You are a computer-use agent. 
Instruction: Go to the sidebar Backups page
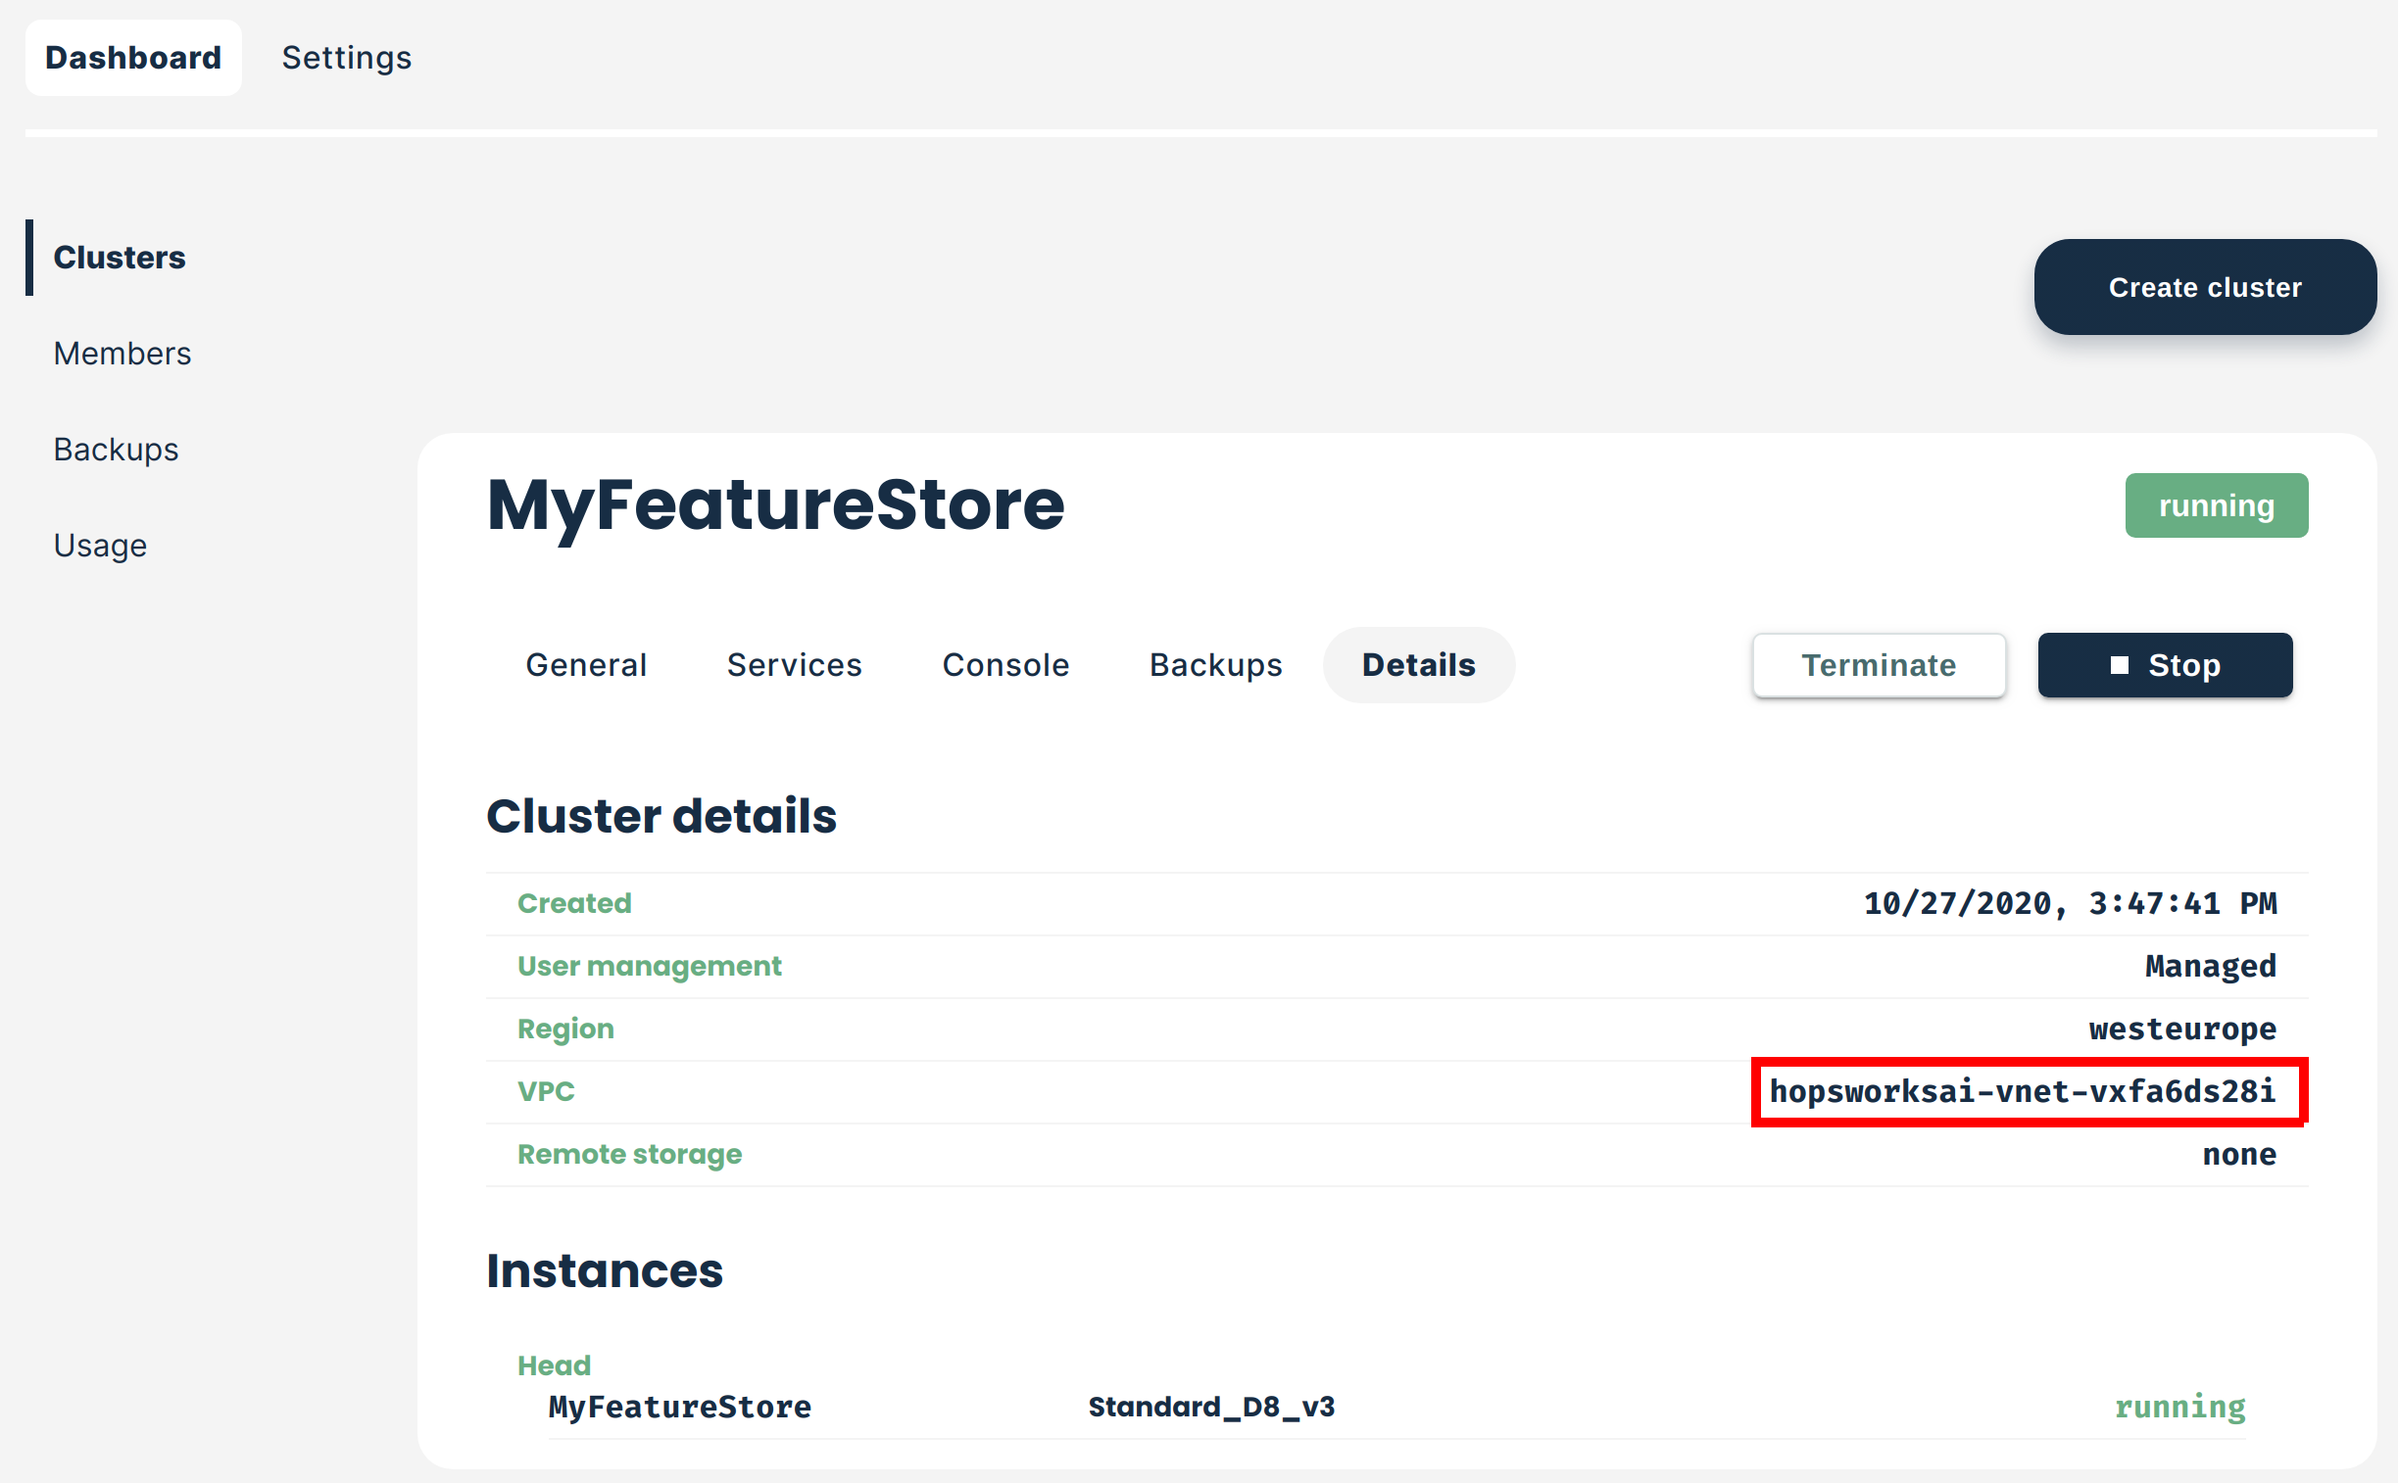(x=116, y=450)
